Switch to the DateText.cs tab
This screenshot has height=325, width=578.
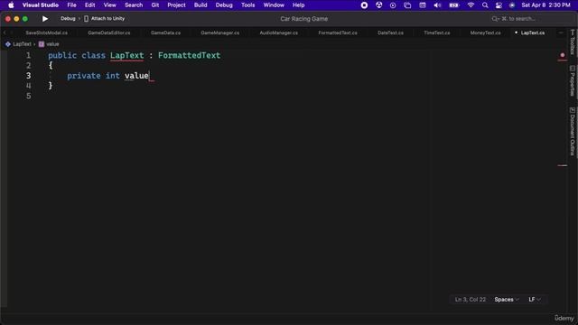(x=390, y=32)
